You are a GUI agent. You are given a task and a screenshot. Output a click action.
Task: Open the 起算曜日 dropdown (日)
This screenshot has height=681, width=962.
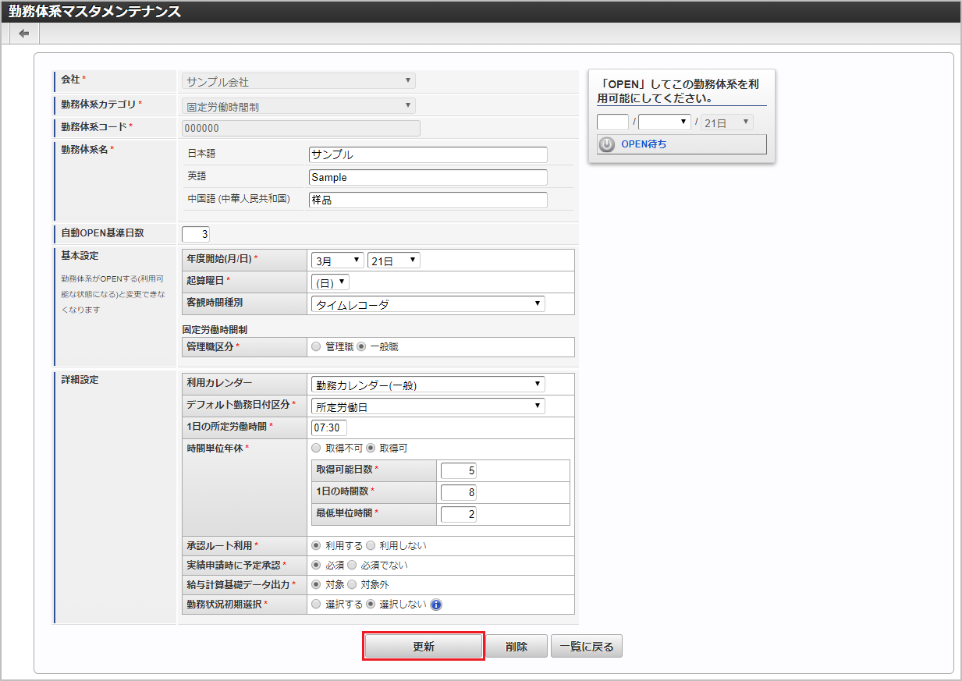click(330, 282)
